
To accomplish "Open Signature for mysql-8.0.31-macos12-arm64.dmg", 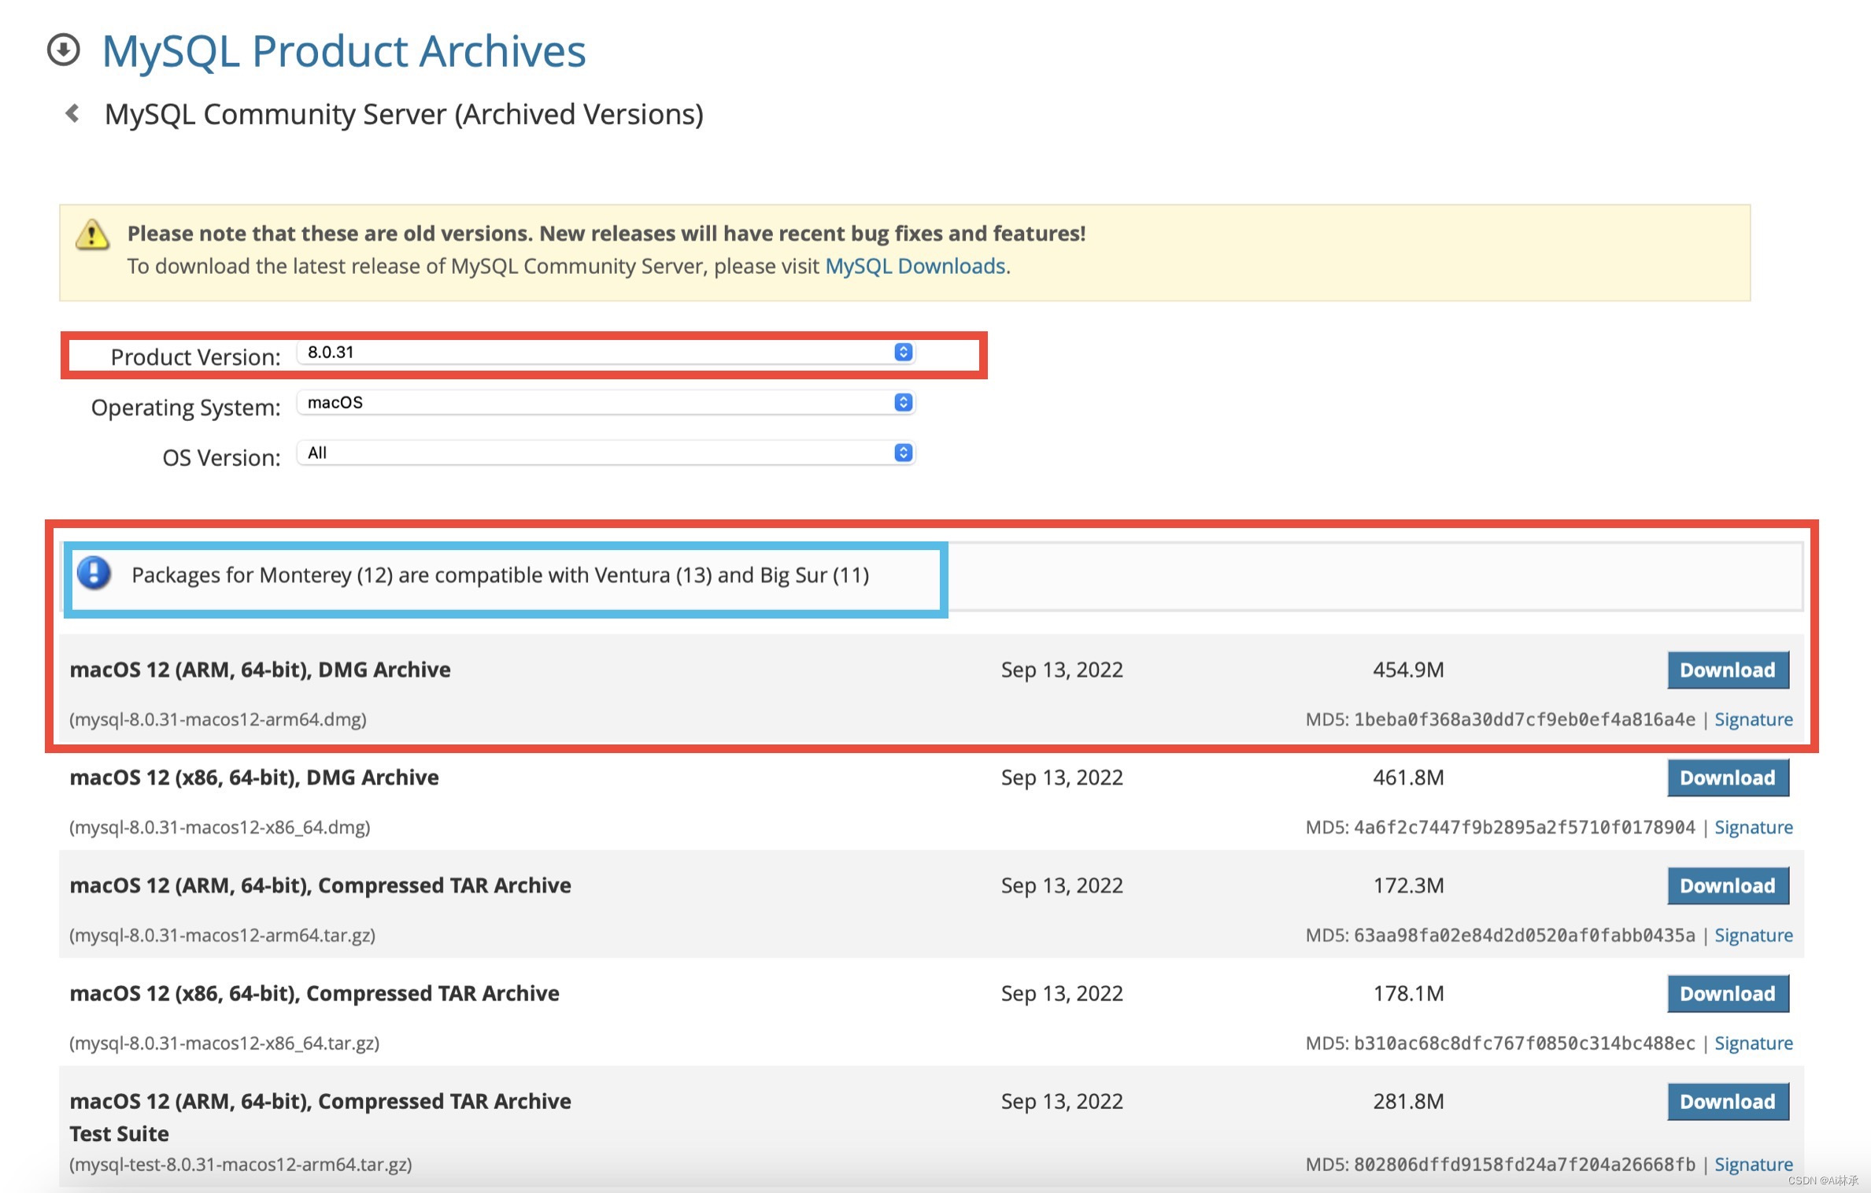I will tap(1754, 719).
